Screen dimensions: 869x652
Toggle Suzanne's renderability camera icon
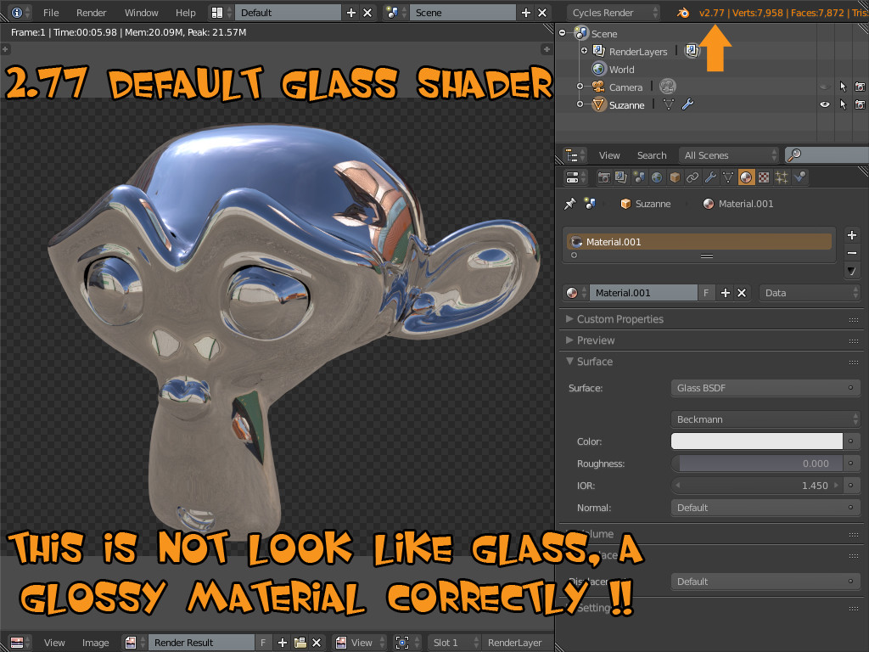click(859, 104)
